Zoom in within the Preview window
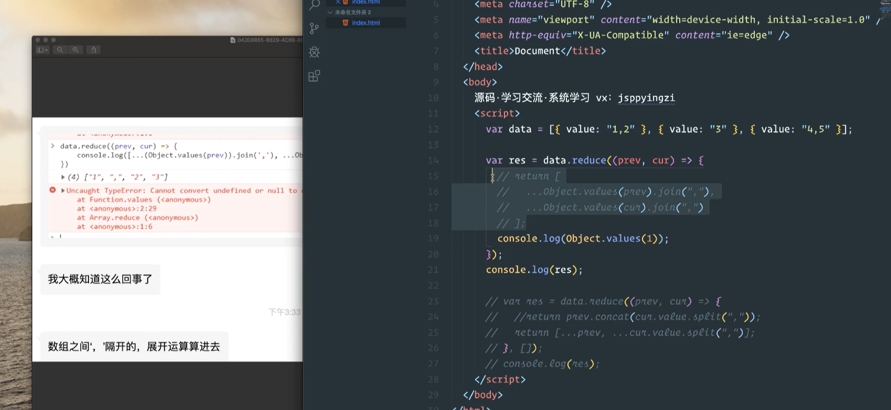The width and height of the screenshot is (891, 410). click(x=76, y=50)
